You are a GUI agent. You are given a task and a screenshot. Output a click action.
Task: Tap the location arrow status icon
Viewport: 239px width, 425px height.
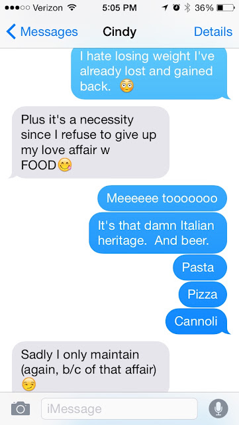coord(166,8)
